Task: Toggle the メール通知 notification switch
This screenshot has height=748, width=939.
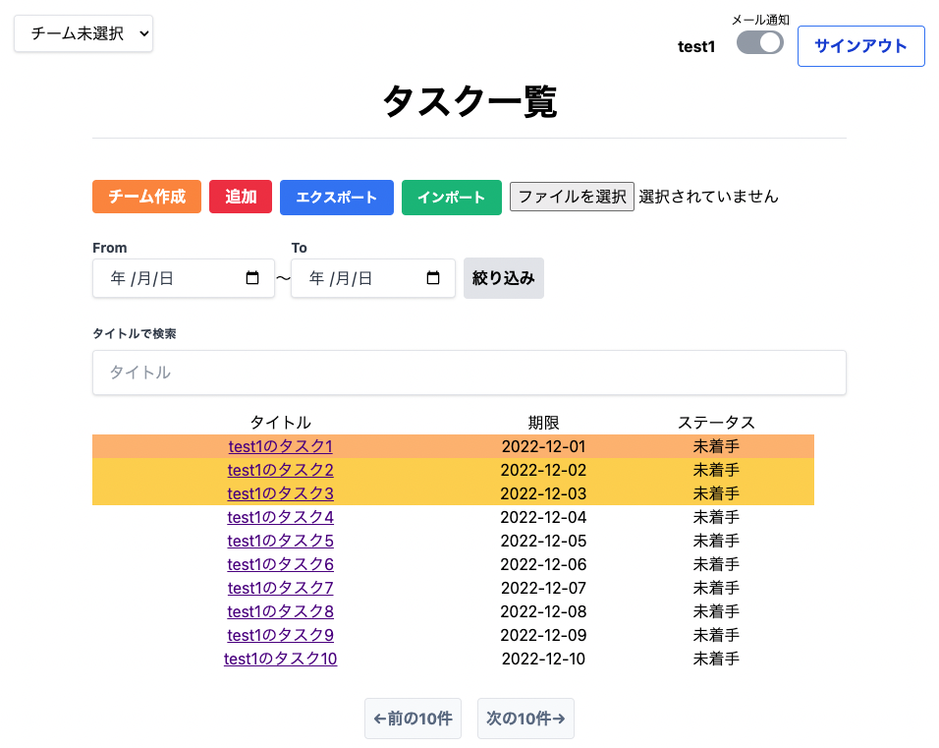Action: pyautogui.click(x=758, y=43)
